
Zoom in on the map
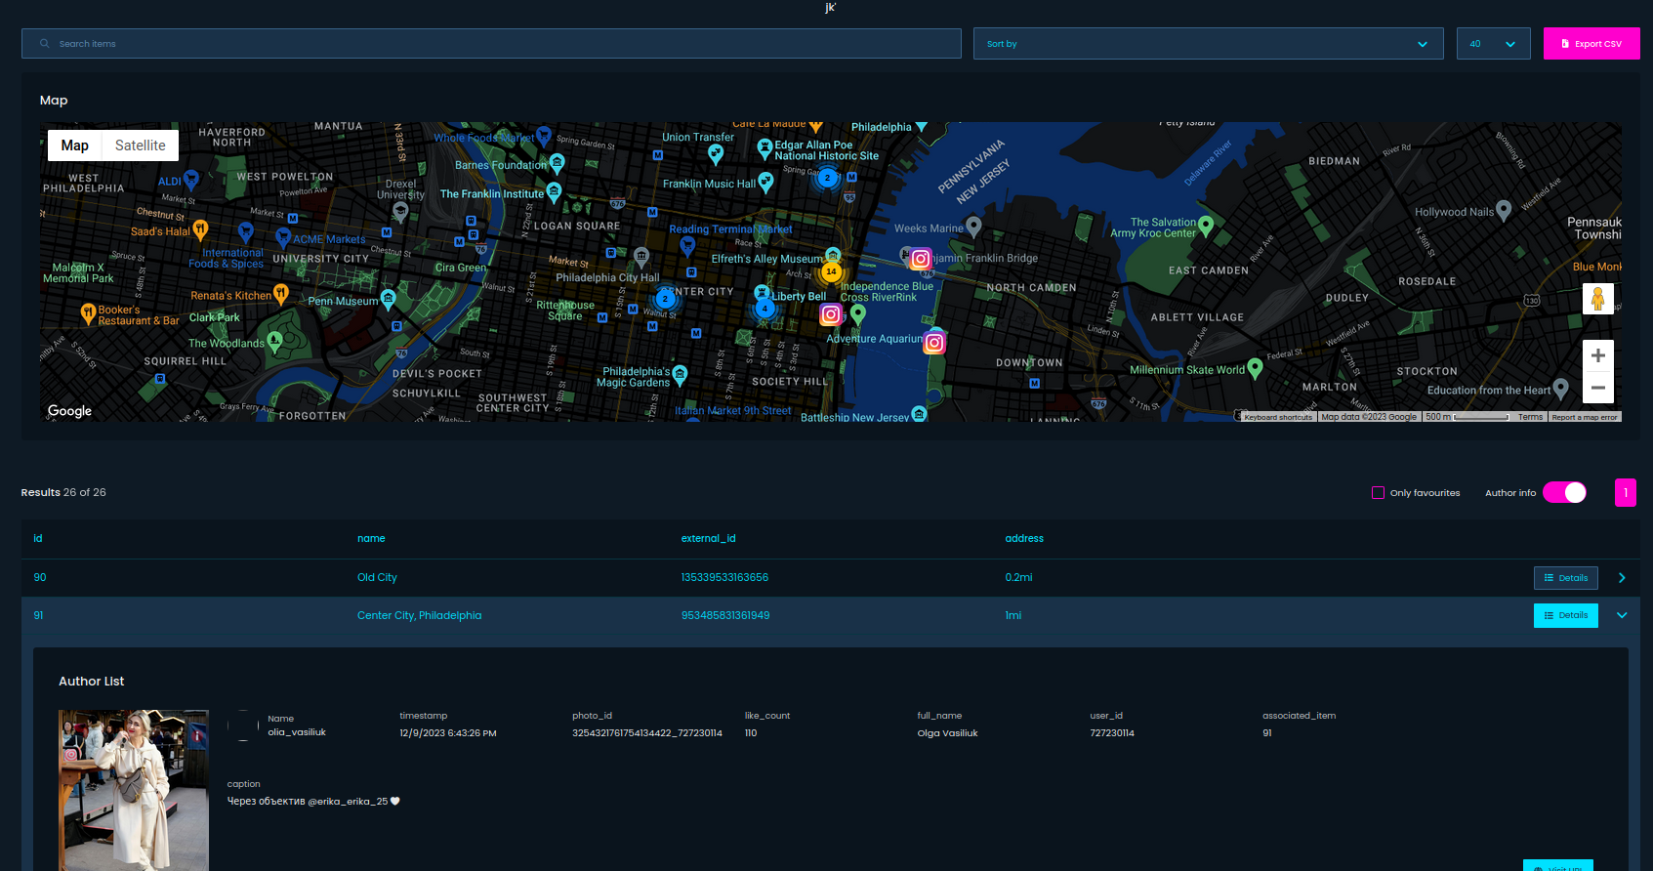click(1597, 355)
